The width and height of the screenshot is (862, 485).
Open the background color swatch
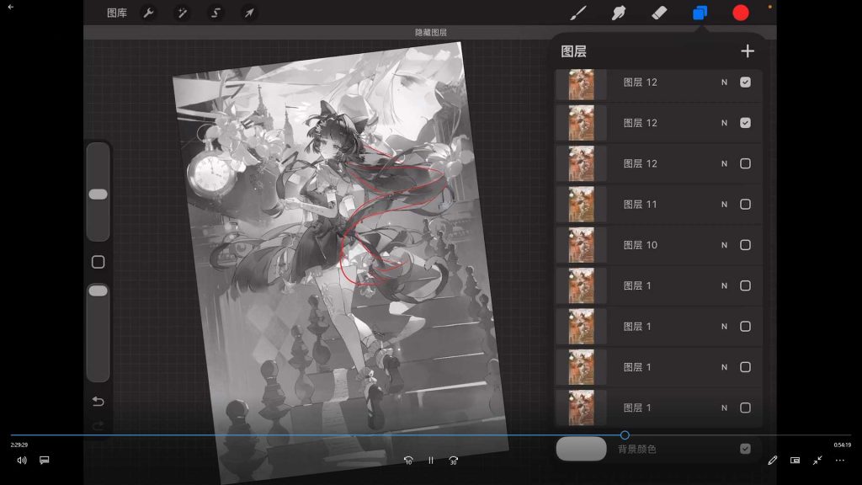tap(581, 449)
